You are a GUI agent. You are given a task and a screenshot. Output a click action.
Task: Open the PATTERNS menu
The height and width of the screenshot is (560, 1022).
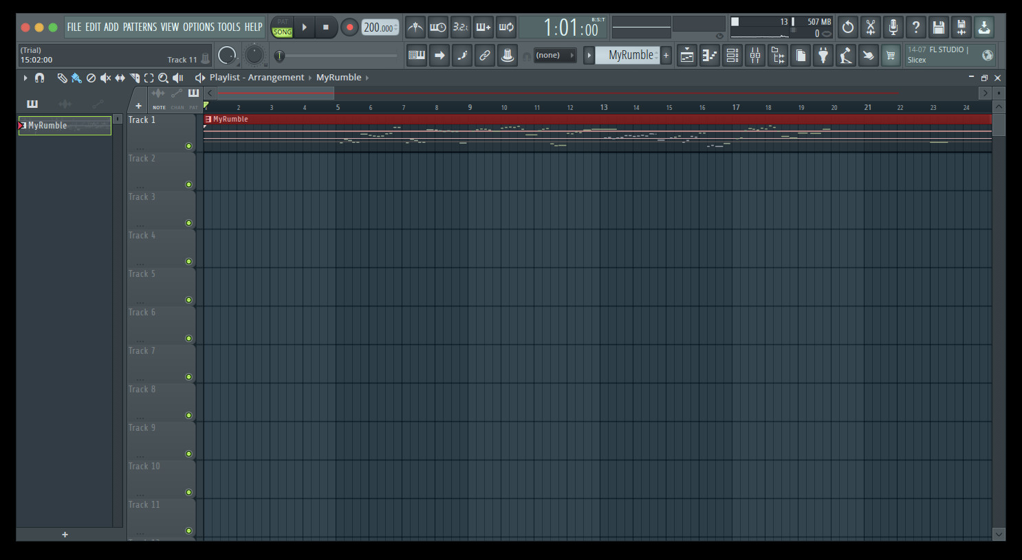click(140, 27)
